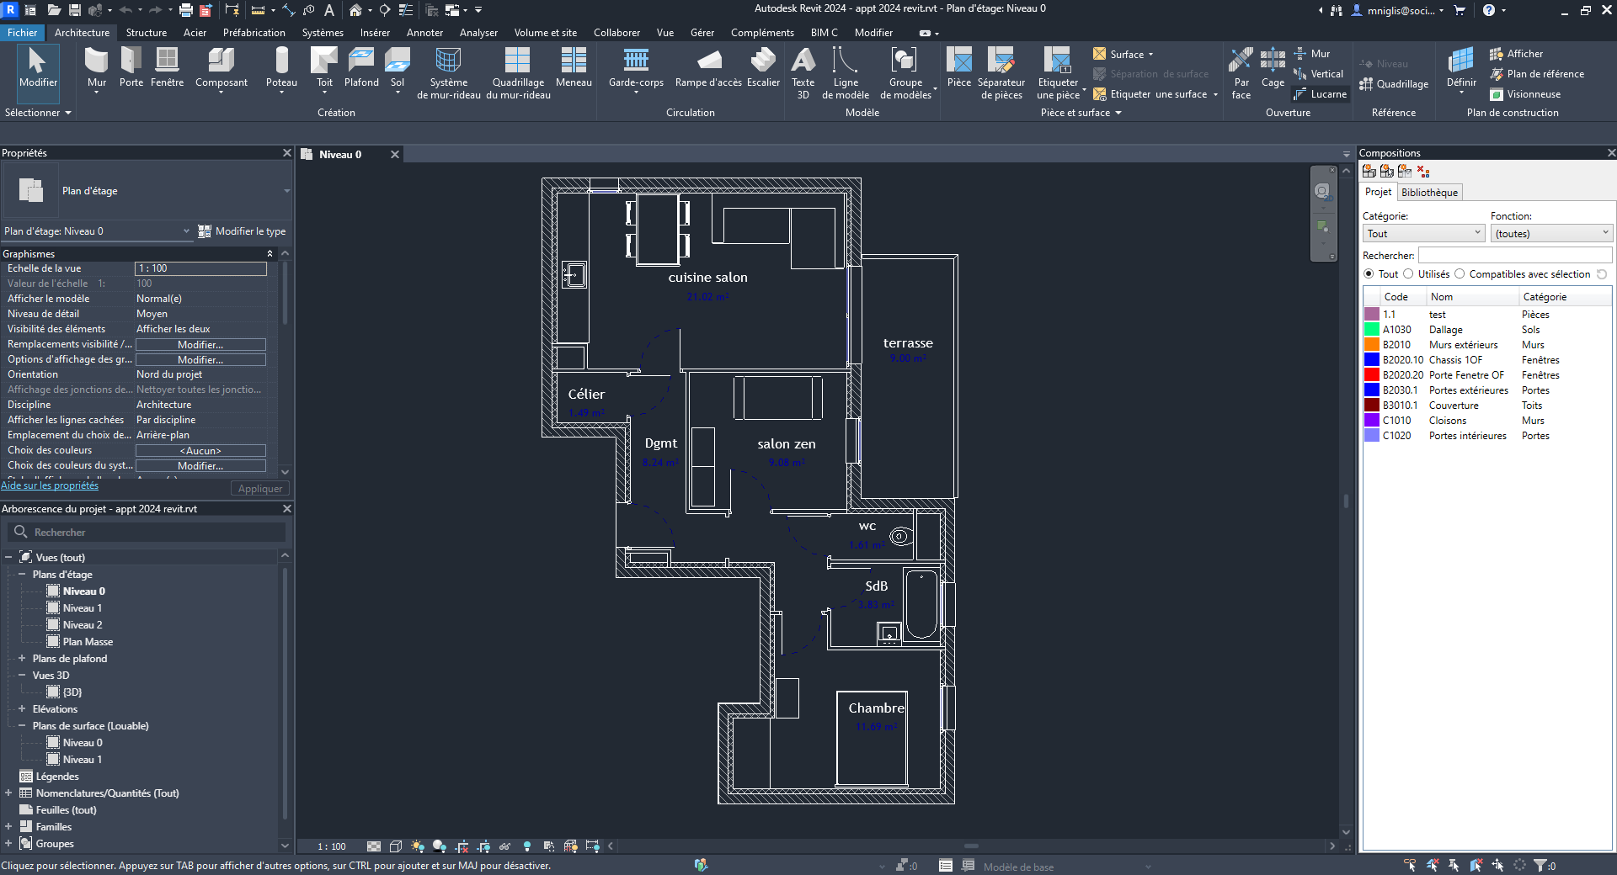
Task: Click the Appliquer button in Properties
Action: pos(259,488)
